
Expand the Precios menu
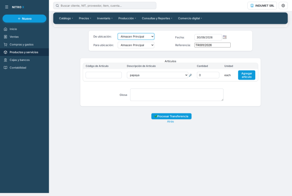coord(85,18)
